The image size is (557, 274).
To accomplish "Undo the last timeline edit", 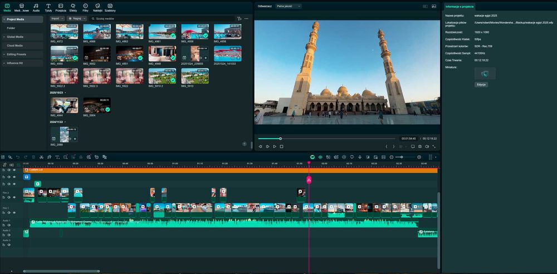I will 18,157.
